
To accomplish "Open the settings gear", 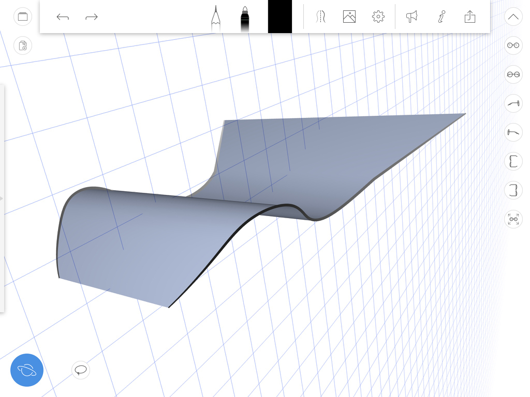I will [378, 17].
